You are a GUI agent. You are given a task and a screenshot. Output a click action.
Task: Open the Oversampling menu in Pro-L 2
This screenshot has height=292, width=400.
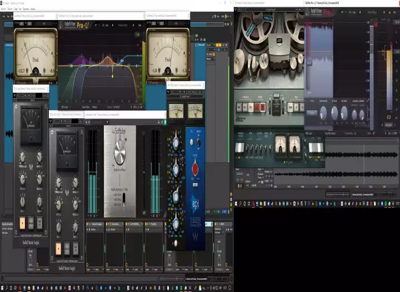349,133
